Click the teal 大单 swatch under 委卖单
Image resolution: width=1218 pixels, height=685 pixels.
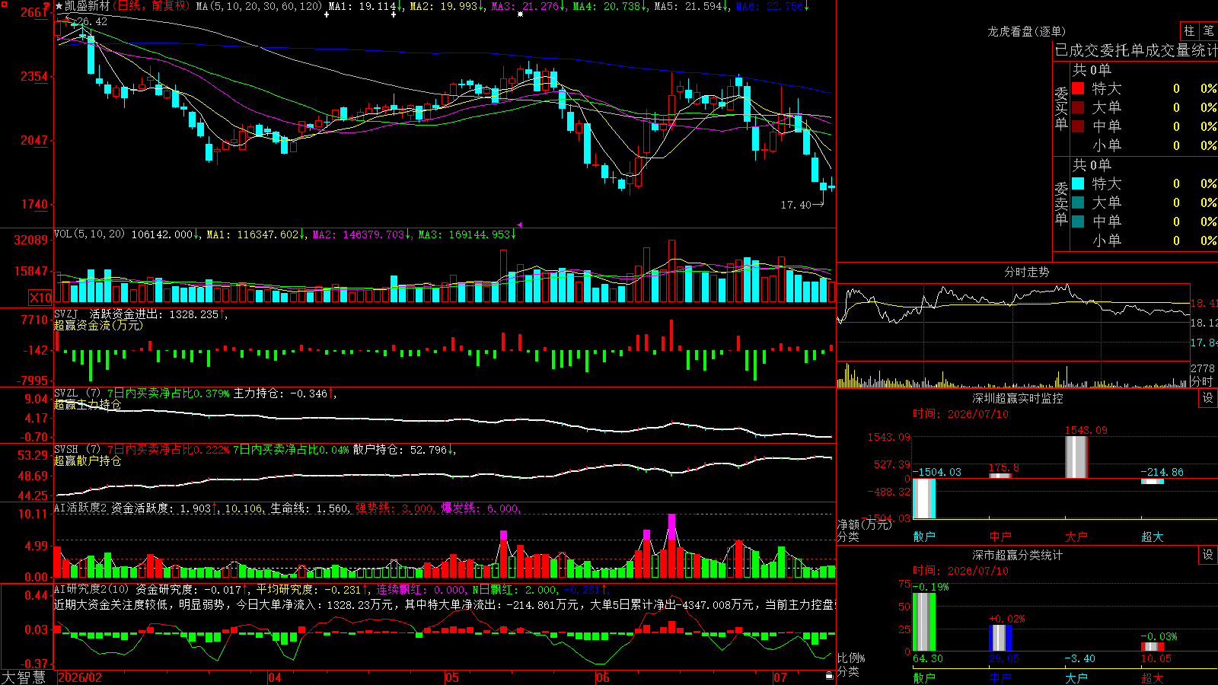coord(1078,202)
